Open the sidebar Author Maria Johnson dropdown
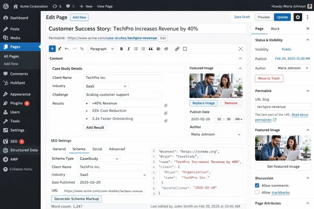This screenshot has width=314, height=209. 293,68
